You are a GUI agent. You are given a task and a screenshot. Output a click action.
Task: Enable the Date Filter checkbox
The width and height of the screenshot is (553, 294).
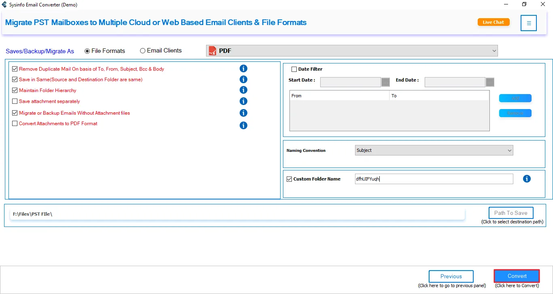point(294,69)
